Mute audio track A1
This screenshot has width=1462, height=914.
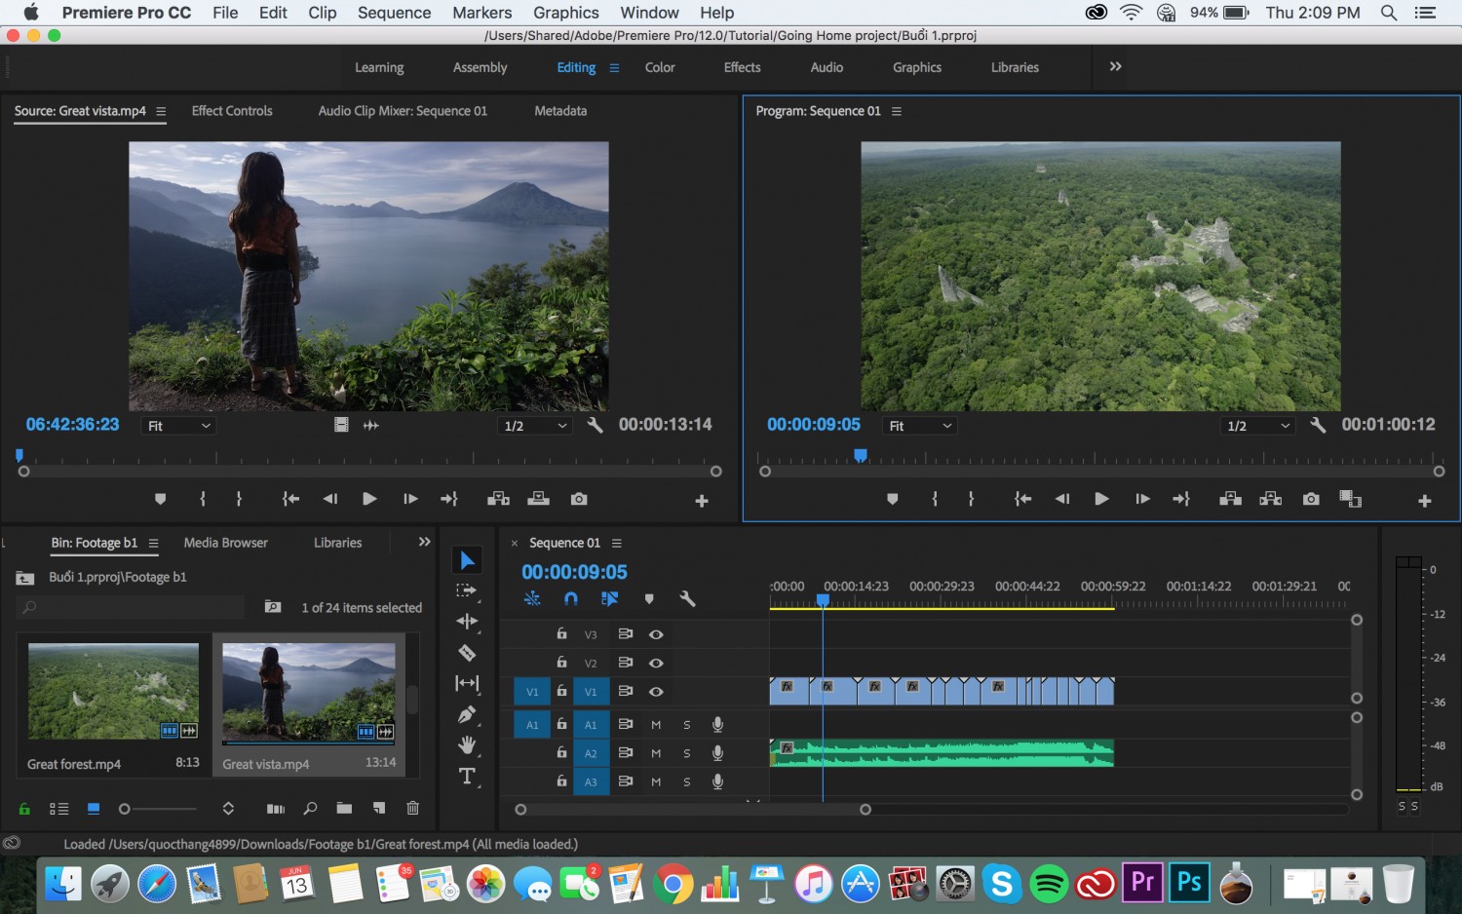coord(656,725)
